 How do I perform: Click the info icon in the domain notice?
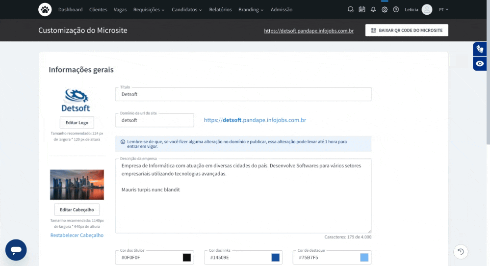[123, 142]
